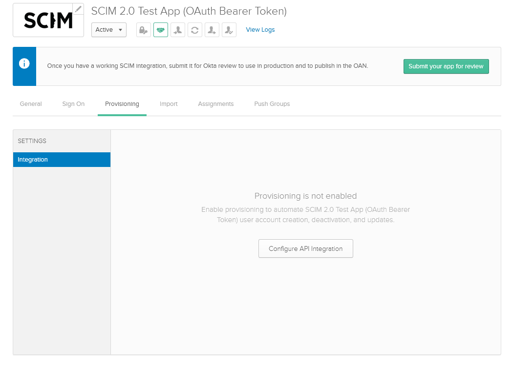
Task: Select Integration in the Settings sidebar
Action: tap(62, 160)
